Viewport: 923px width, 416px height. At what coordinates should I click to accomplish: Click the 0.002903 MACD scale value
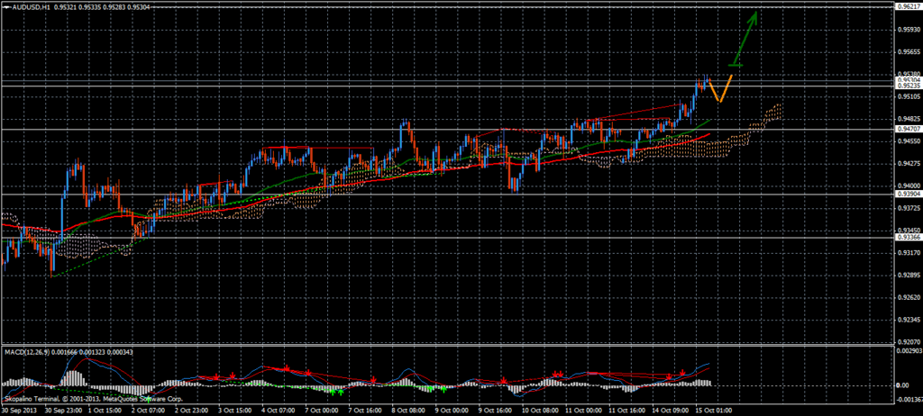click(910, 351)
